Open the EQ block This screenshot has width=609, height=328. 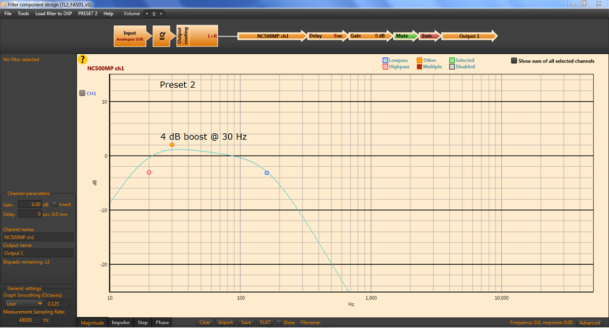click(163, 36)
